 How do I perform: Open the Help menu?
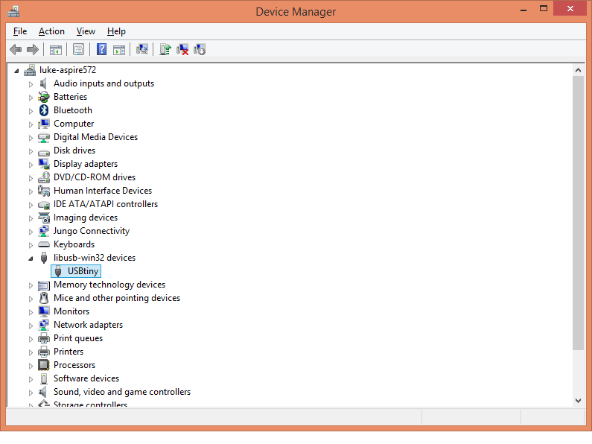[x=116, y=31]
